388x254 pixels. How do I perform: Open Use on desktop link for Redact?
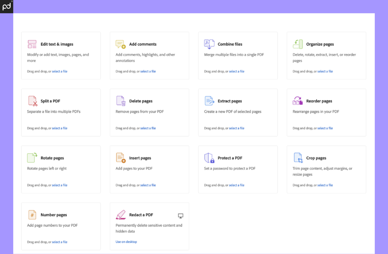click(126, 242)
